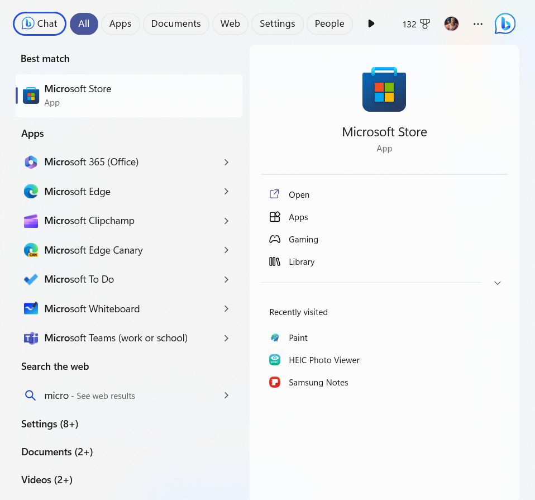
Task: Select Microsoft Clipchamp app name
Action: (x=89, y=221)
